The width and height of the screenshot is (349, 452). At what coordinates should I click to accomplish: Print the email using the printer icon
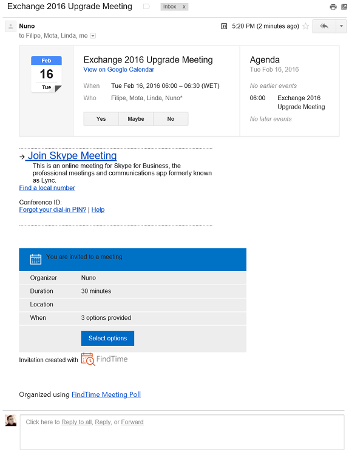333,7
